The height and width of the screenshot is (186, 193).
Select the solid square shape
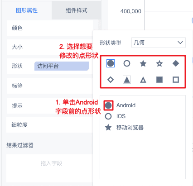(x=159, y=80)
